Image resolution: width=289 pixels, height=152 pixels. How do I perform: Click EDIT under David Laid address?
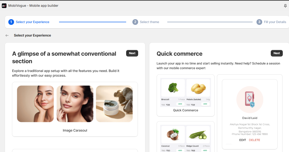click(x=242, y=140)
